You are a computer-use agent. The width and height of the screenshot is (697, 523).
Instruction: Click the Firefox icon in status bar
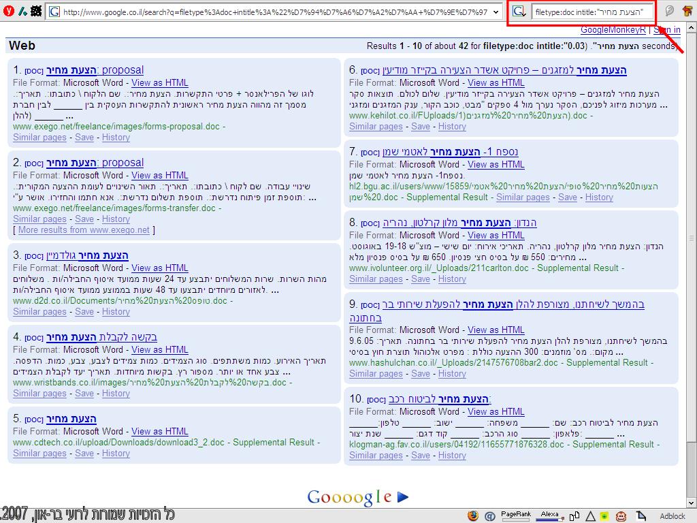pos(473,516)
